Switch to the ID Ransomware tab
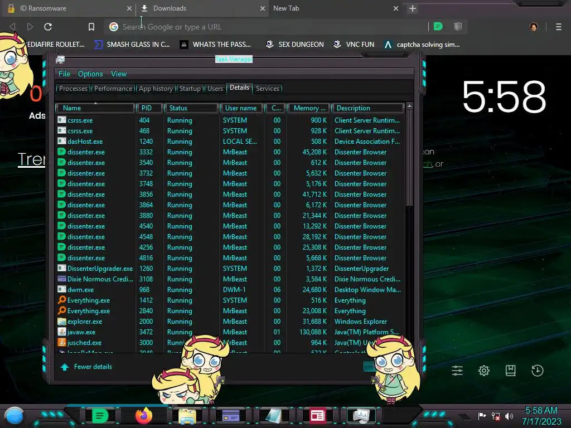The image size is (571, 428). [x=67, y=8]
